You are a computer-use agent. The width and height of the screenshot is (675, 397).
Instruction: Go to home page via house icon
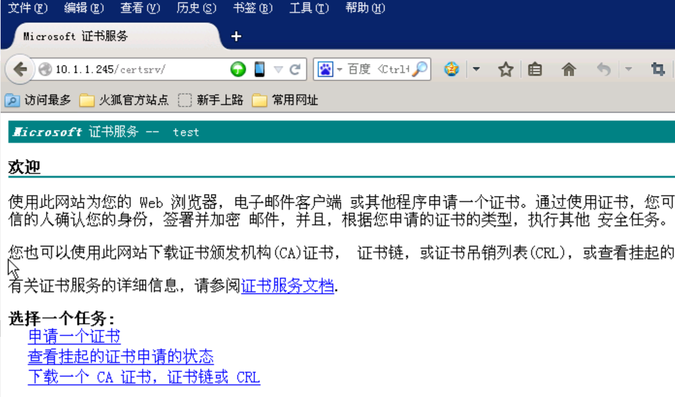(569, 69)
